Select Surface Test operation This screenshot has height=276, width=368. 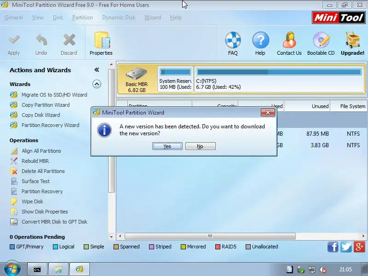click(x=36, y=181)
